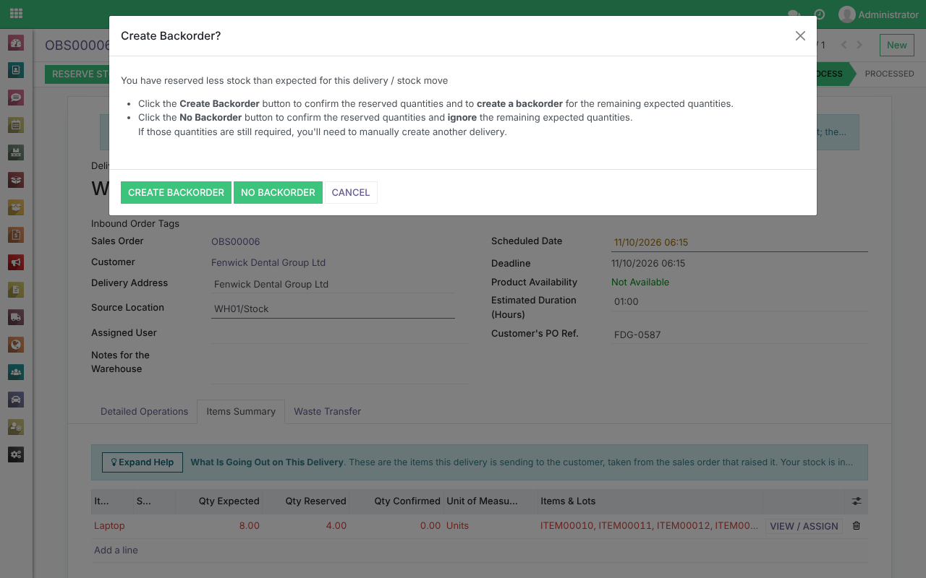Viewport: 926px width, 578px height.
Task: Cancel the backorder dialog
Action: pos(351,192)
